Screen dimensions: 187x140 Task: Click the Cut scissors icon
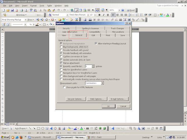pyautogui.click(x=41, y=10)
